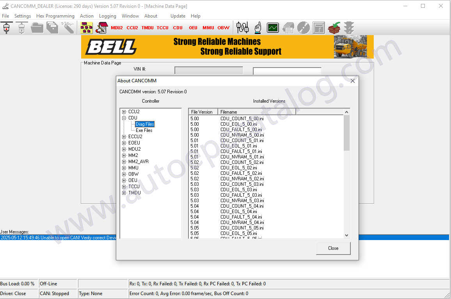Click the CAN connect plug icon

coord(6,28)
